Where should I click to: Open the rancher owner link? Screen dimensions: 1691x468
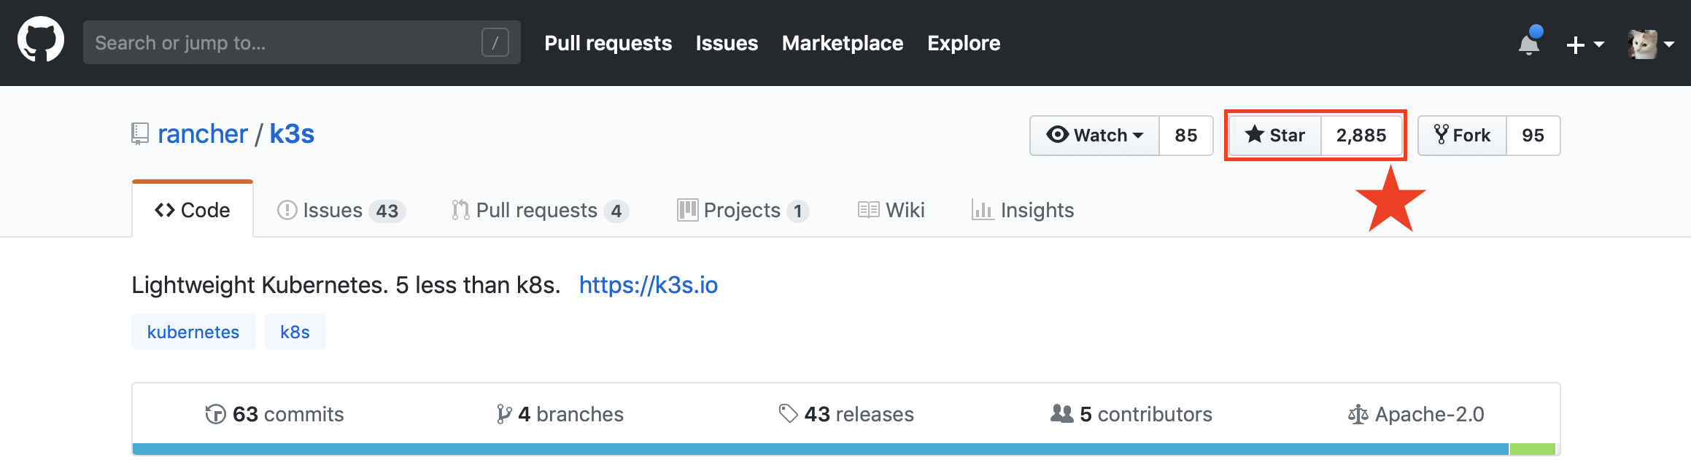[x=203, y=134]
